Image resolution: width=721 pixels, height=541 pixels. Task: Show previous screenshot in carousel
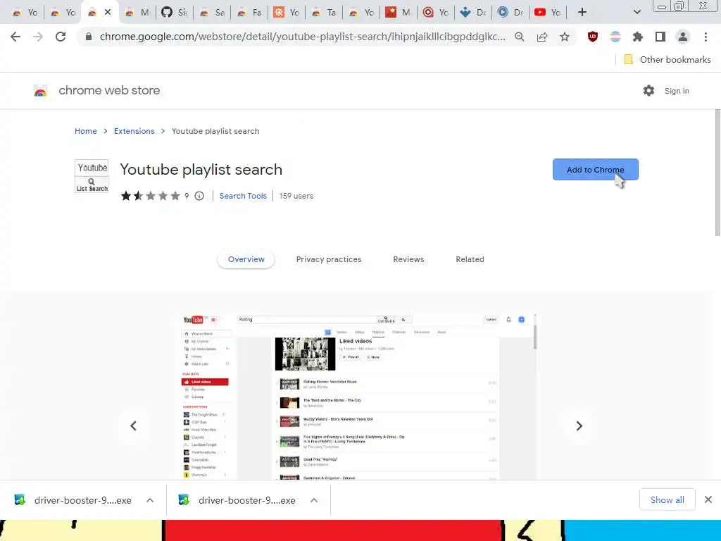tap(133, 426)
